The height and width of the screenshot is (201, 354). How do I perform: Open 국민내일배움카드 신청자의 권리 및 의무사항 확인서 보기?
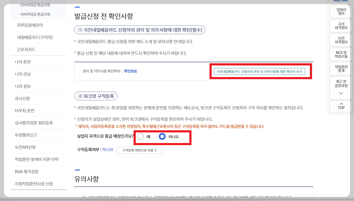(x=259, y=72)
